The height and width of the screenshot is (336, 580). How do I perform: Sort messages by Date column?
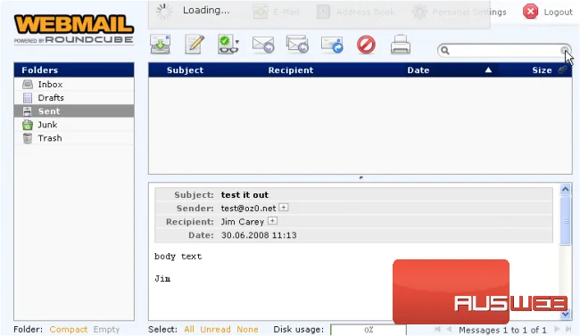tap(418, 70)
